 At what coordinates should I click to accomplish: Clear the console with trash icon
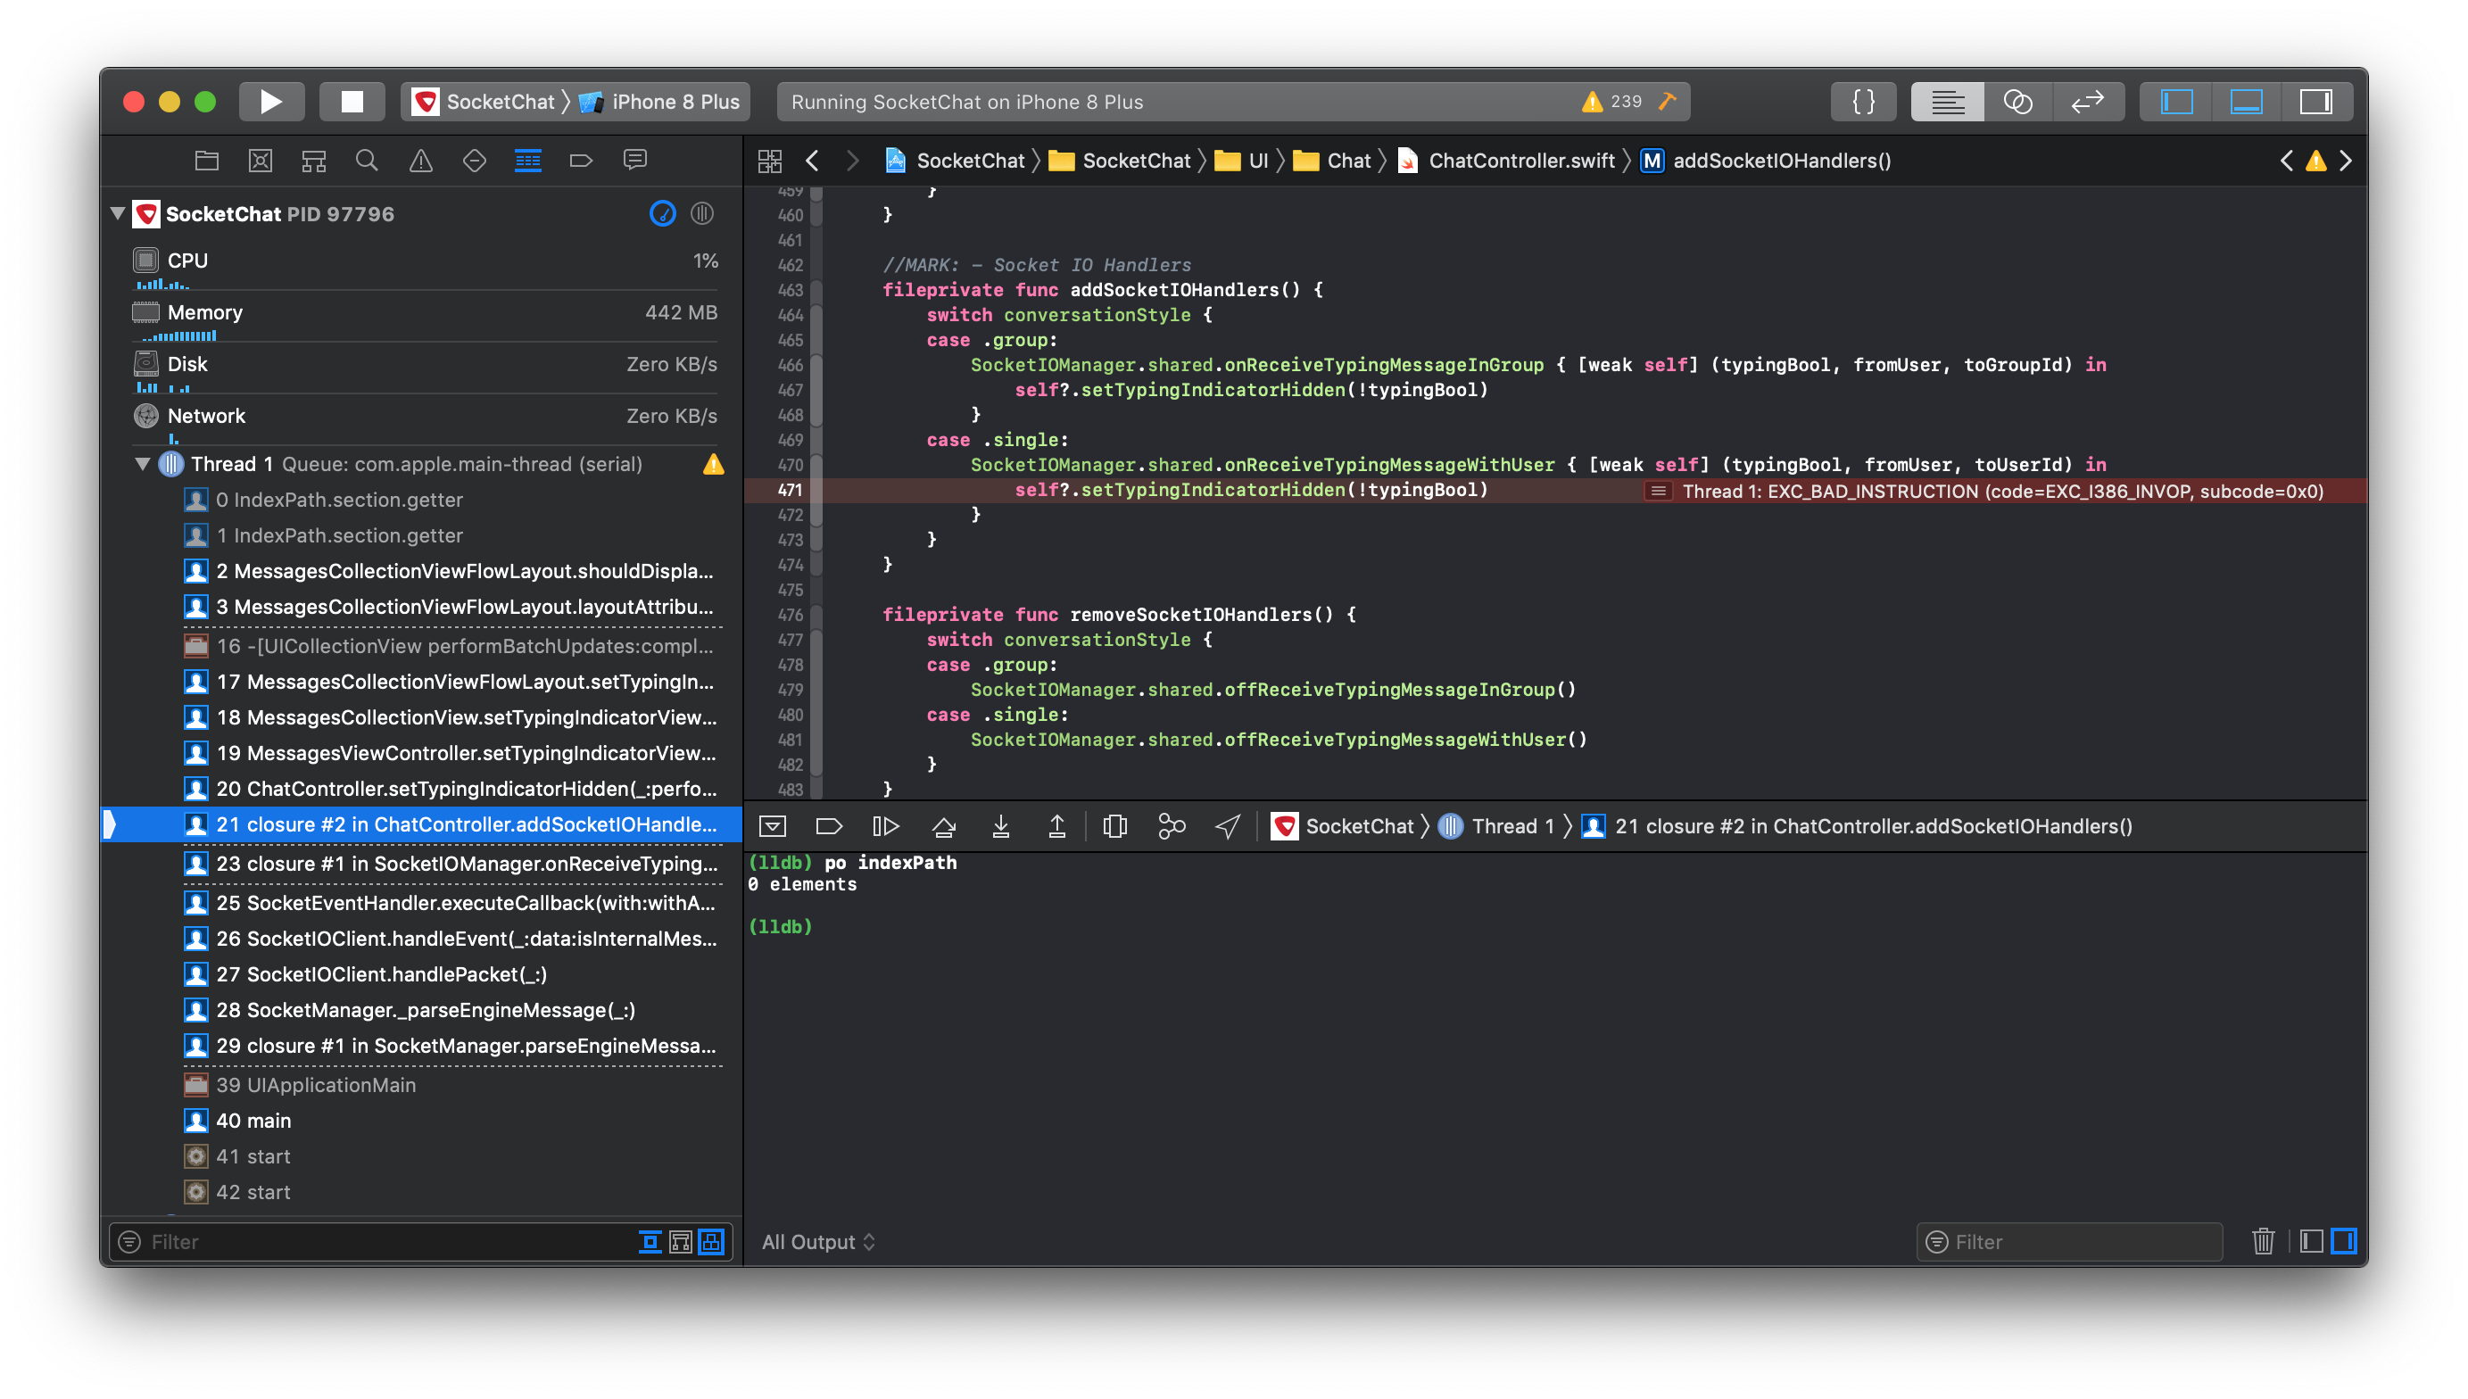(2263, 1241)
